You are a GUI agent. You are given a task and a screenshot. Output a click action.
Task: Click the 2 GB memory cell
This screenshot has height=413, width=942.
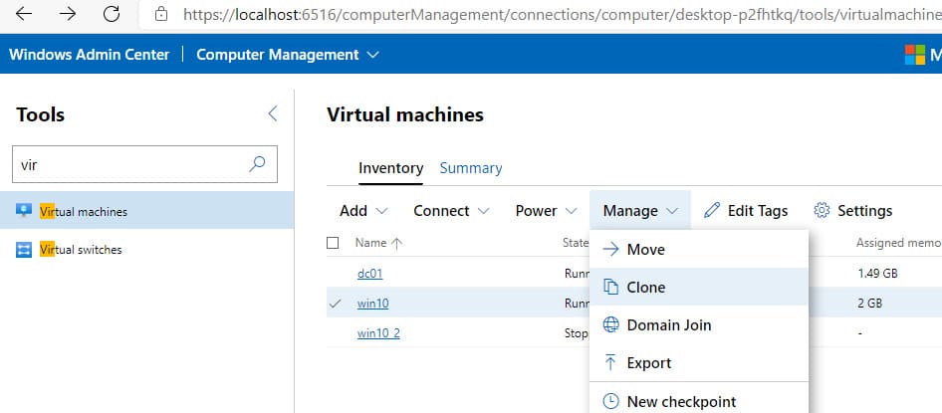[870, 304]
